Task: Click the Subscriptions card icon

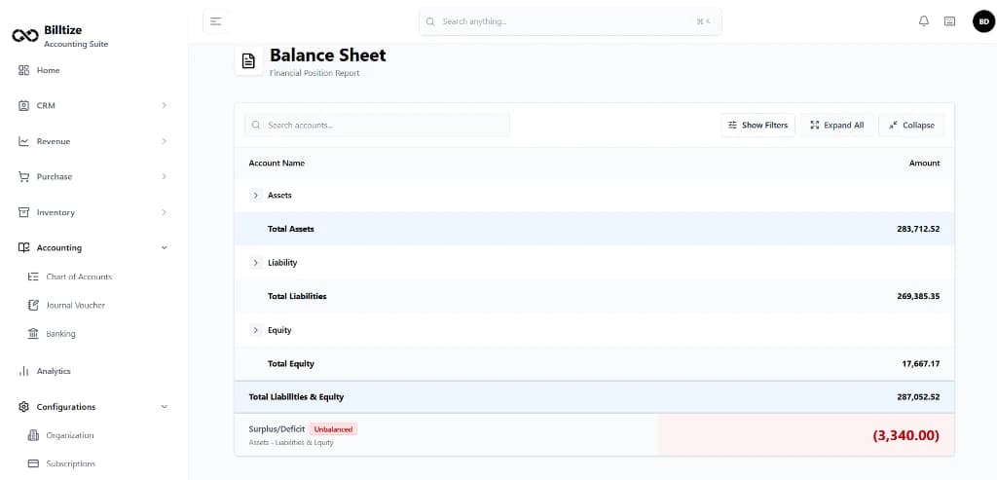Action: pos(34,463)
